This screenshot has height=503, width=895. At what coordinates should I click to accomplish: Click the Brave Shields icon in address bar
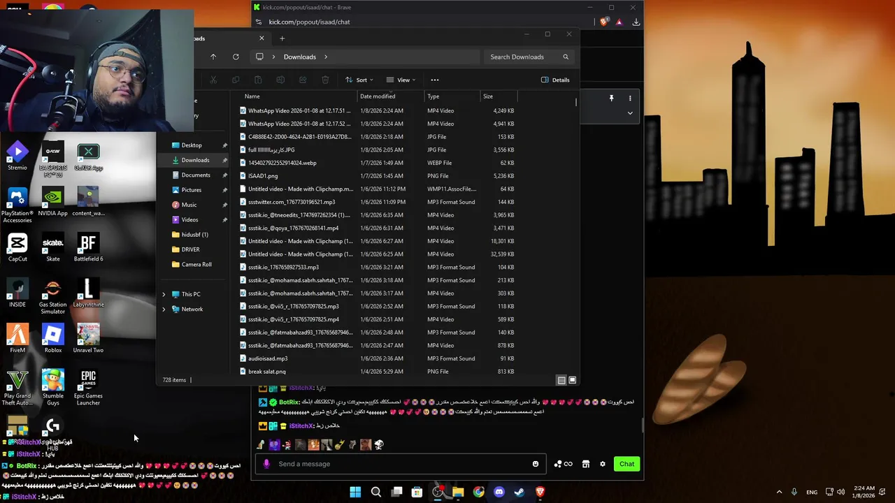605,22
